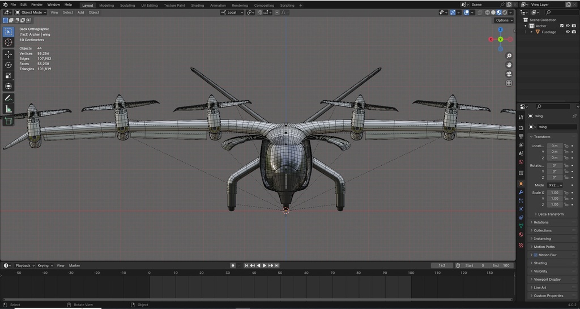Open the Texture properties tab
The image size is (580, 309).
coord(521,245)
